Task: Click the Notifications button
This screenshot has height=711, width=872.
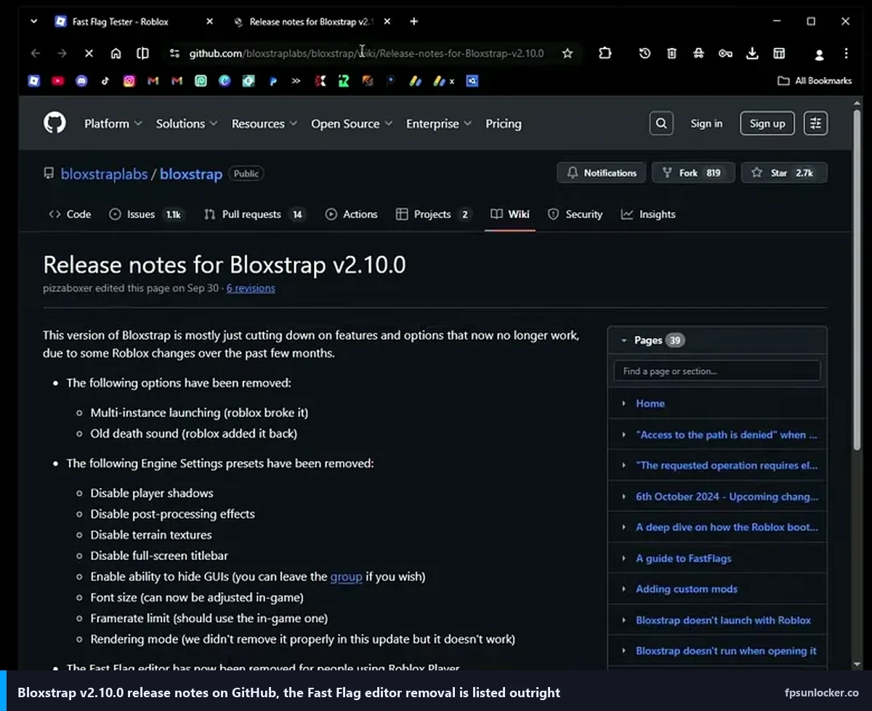Action: click(x=601, y=173)
